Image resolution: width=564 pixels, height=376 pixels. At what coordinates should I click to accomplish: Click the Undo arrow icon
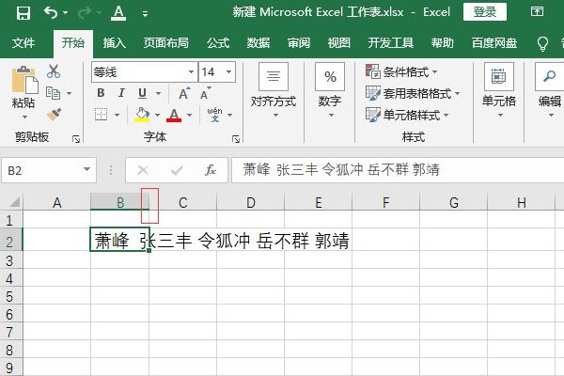point(51,13)
